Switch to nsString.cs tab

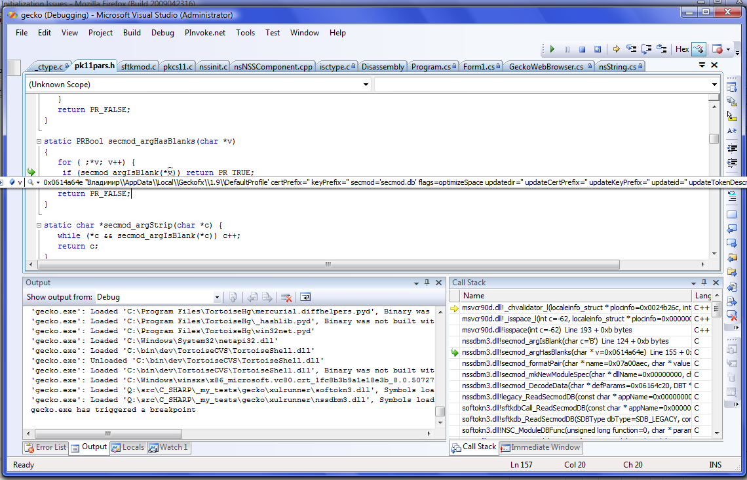[x=620, y=67]
